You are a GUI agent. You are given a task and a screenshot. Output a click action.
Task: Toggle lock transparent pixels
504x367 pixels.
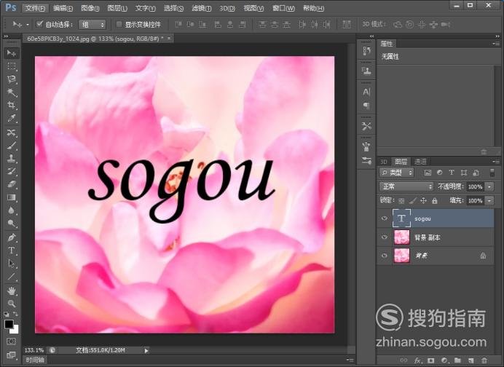pyautogui.click(x=401, y=201)
